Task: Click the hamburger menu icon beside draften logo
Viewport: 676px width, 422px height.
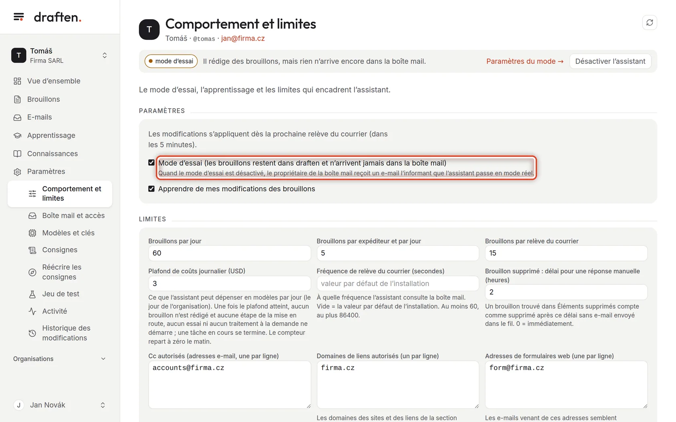Action: [x=19, y=17]
